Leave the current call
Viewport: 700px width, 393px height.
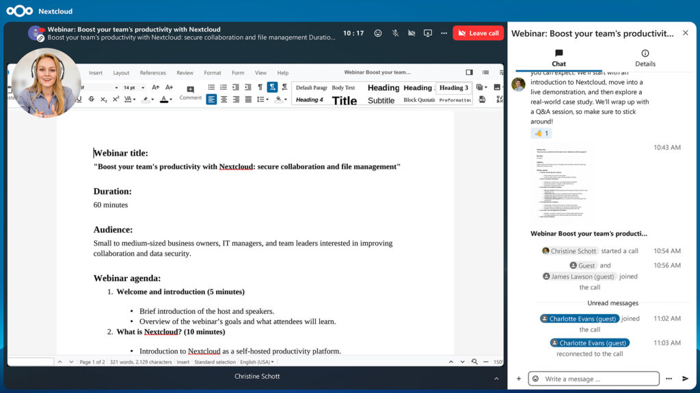[479, 33]
